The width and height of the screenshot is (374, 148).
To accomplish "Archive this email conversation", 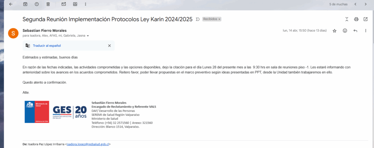I will 25,4.
